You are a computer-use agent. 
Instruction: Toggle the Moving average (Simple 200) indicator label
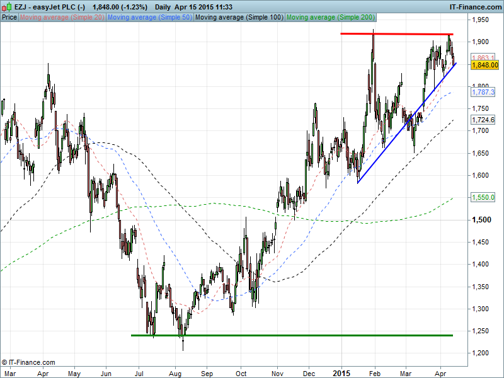330,17
